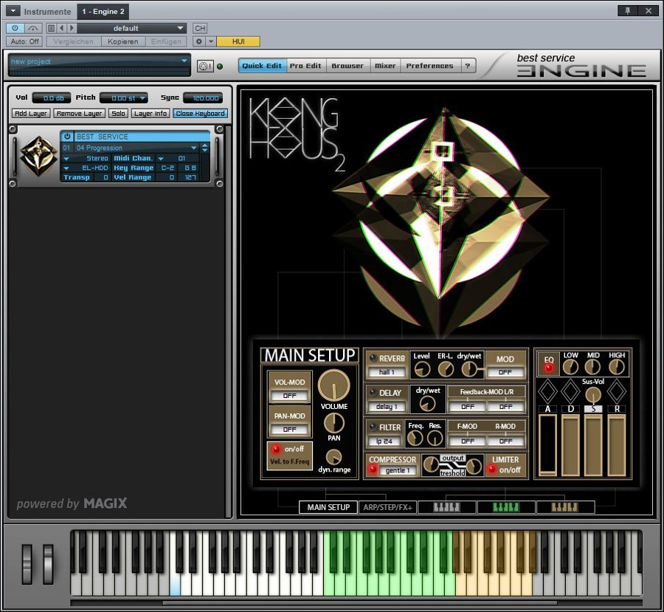Click the main VOLUME knob
Viewport: 664px width, 612px height.
point(333,385)
